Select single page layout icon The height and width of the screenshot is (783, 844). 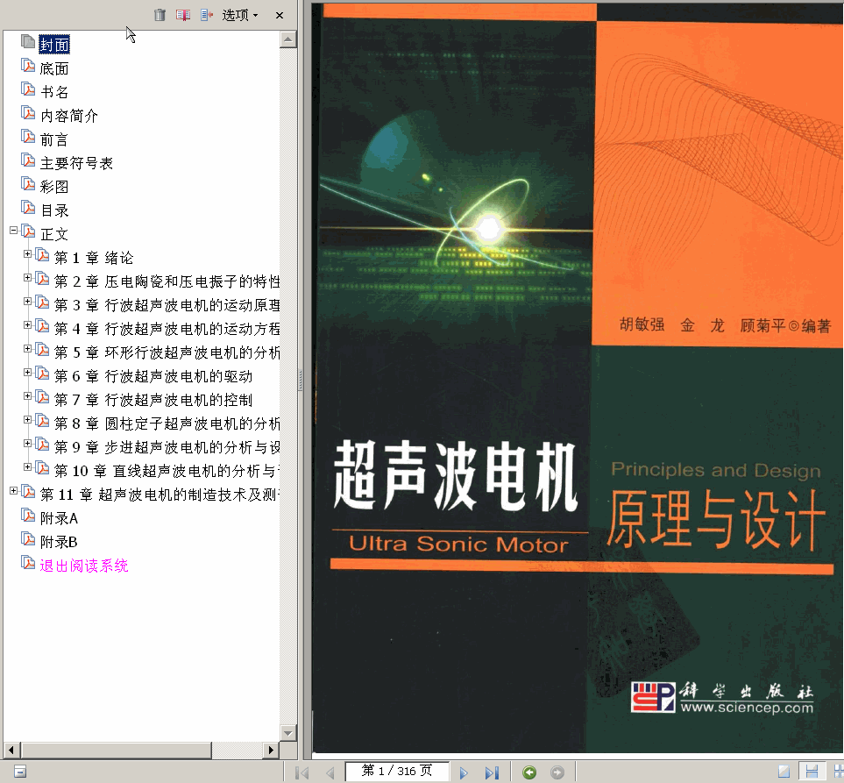coord(784,772)
